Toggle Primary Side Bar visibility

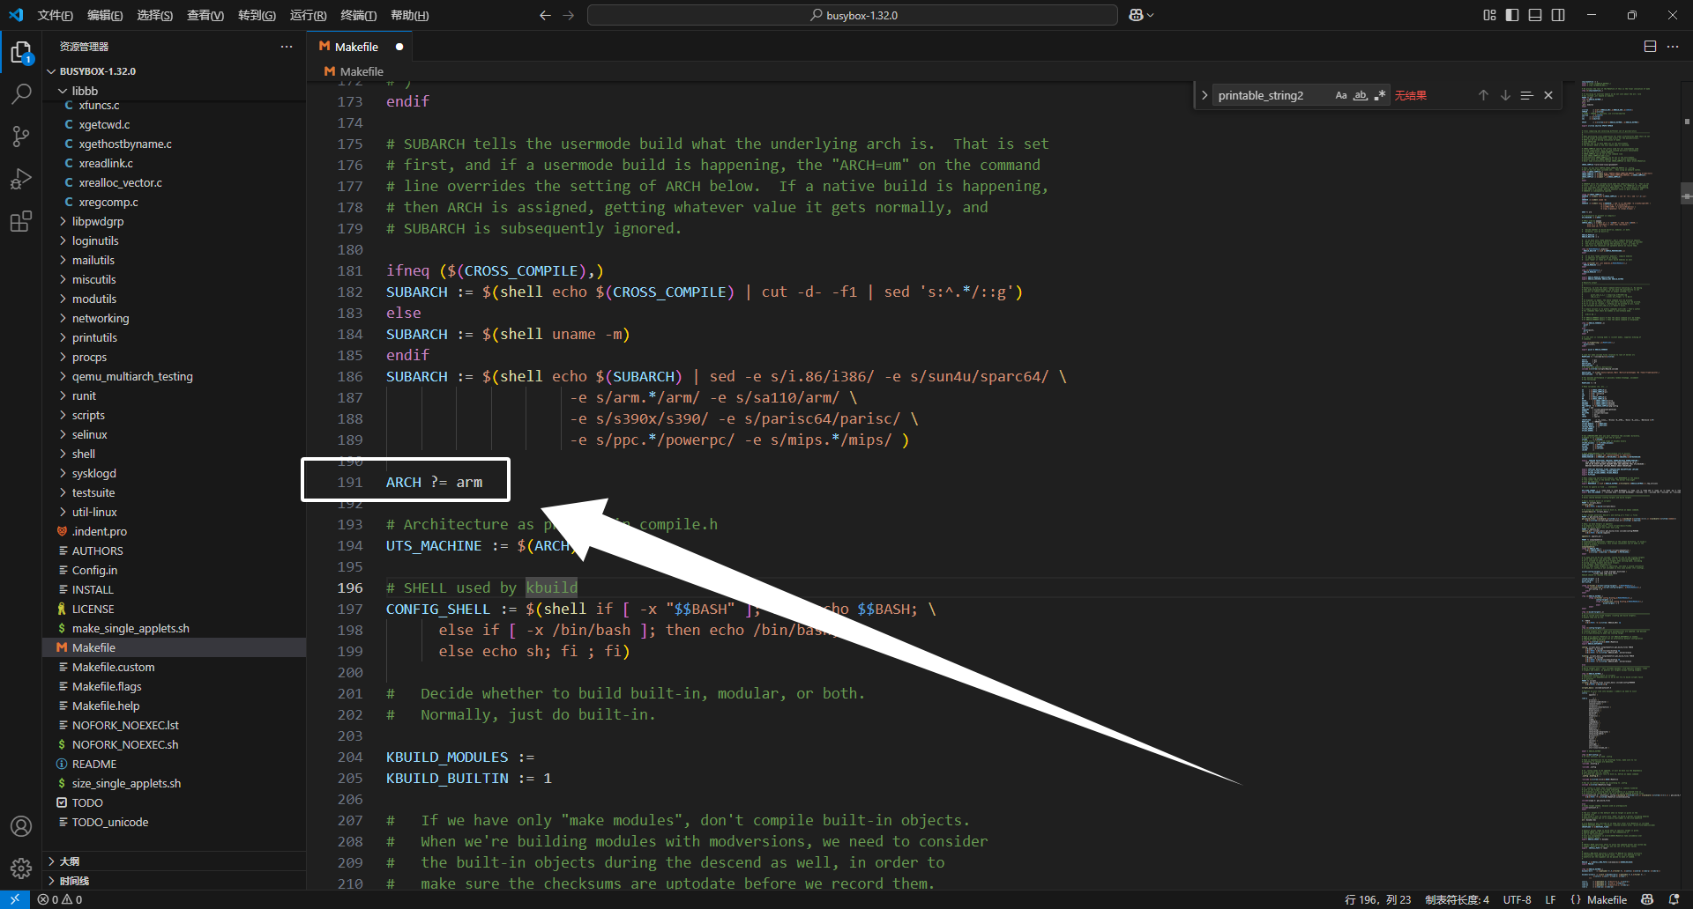coord(1512,15)
